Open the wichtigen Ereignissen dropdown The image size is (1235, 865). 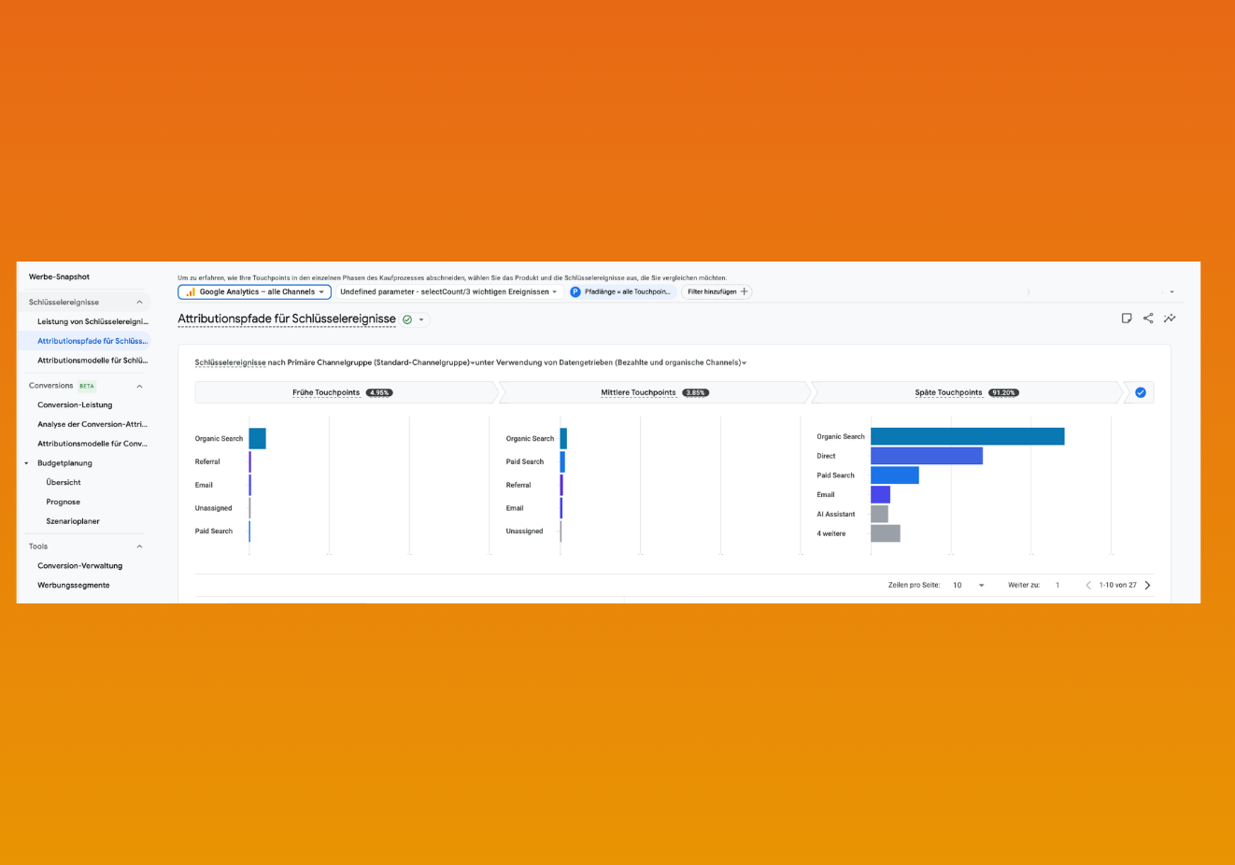(448, 292)
